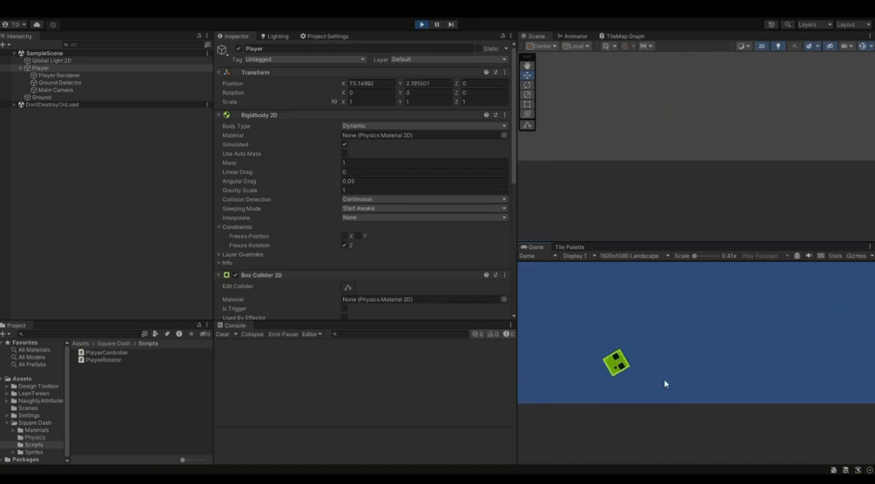
Task: Click the Step frame button
Action: pos(452,24)
